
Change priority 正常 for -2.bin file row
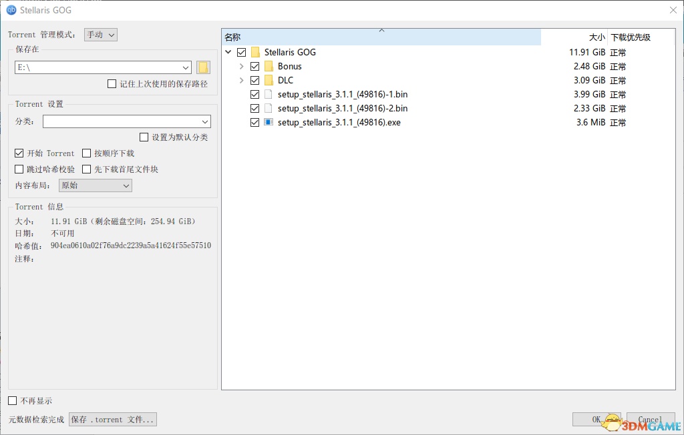click(618, 109)
